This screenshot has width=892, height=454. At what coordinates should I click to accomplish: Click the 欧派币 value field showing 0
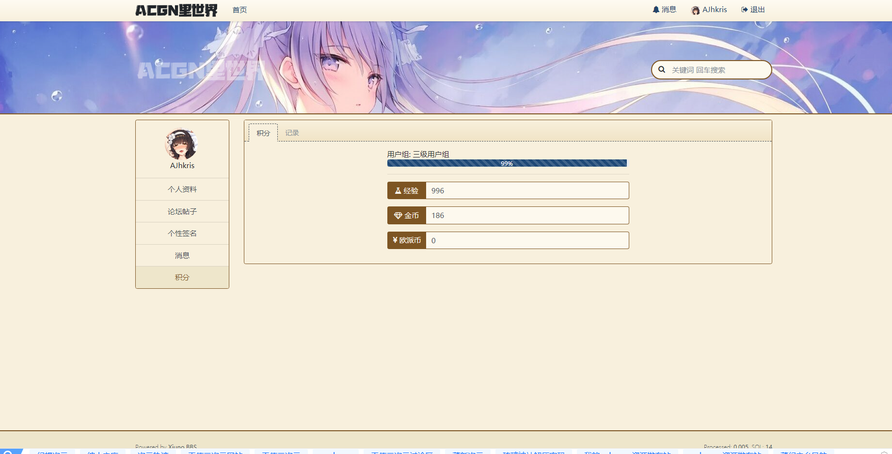[527, 240]
